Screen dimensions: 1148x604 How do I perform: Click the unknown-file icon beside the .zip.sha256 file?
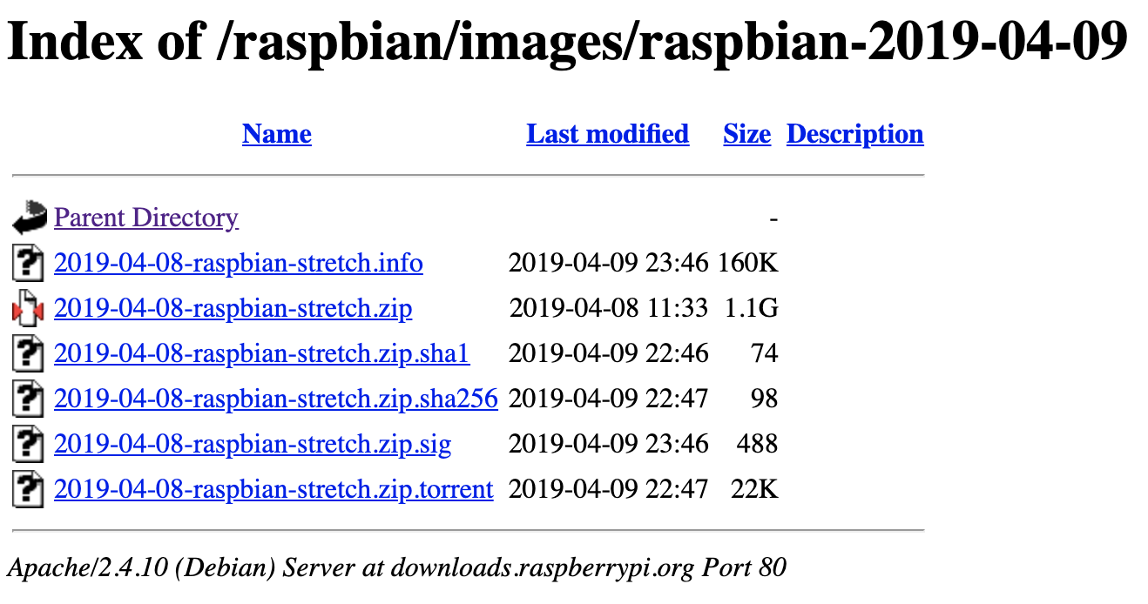tap(29, 399)
